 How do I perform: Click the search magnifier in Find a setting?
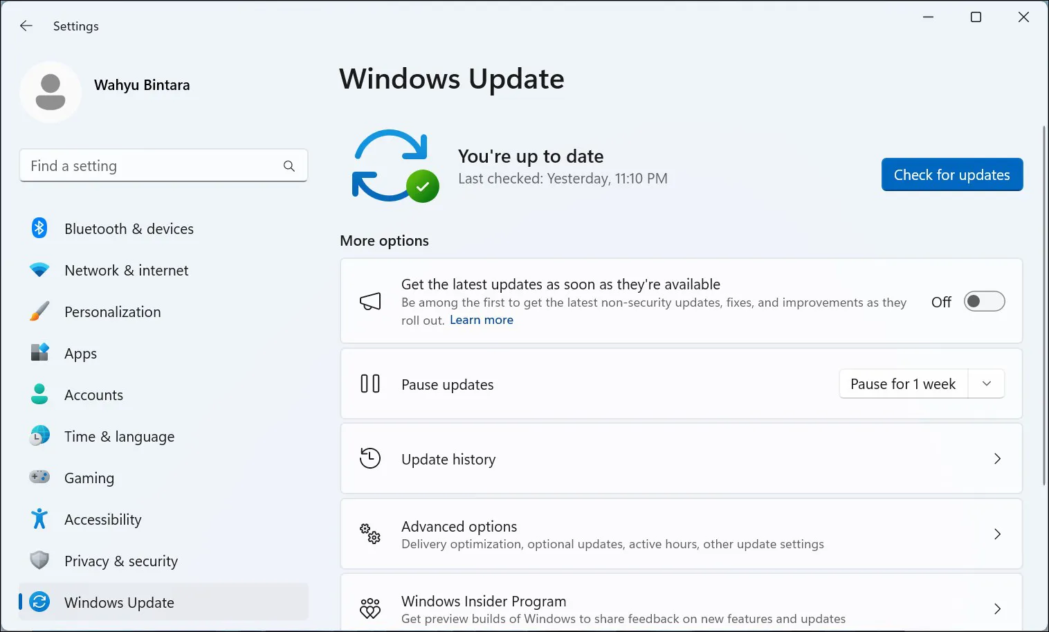click(289, 165)
